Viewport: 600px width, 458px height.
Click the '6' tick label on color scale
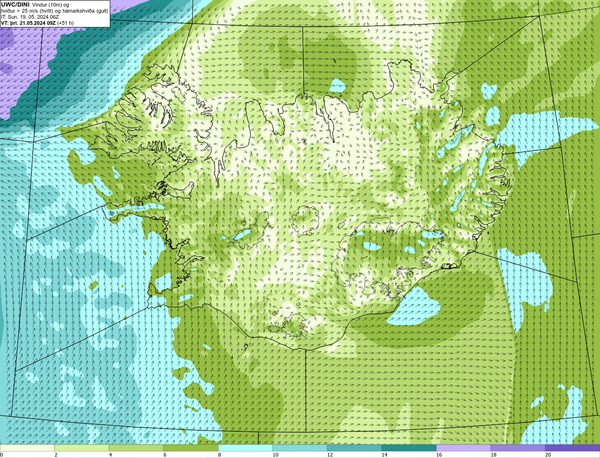165,455
